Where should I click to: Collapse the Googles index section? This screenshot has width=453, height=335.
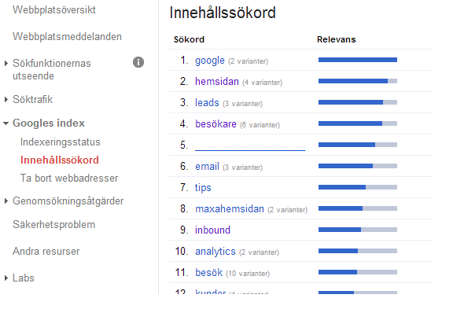pyautogui.click(x=6, y=123)
